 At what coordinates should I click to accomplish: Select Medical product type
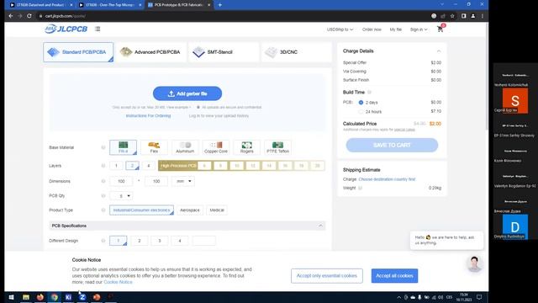pos(217,210)
